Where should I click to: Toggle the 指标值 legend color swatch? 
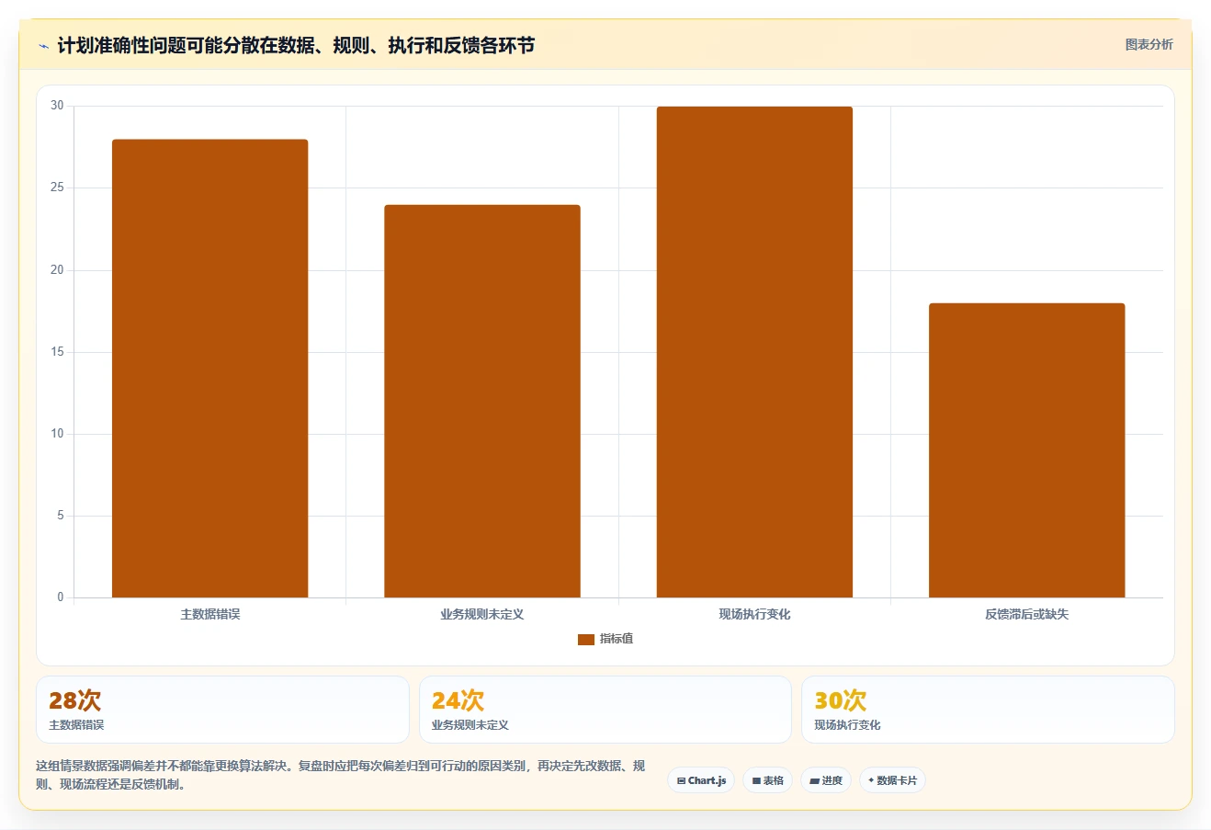point(586,640)
